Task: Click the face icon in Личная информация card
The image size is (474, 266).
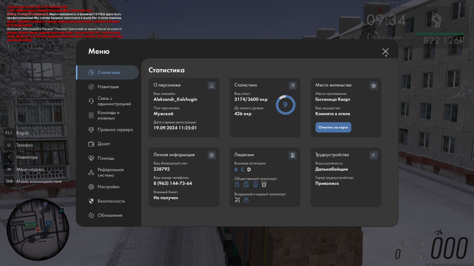Action: [212, 155]
